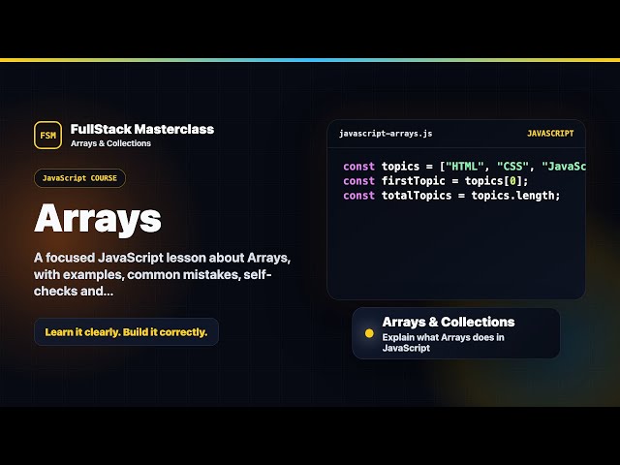Click the 'const topics' code line
Screen dimensions: 620x465
[x=464, y=167]
